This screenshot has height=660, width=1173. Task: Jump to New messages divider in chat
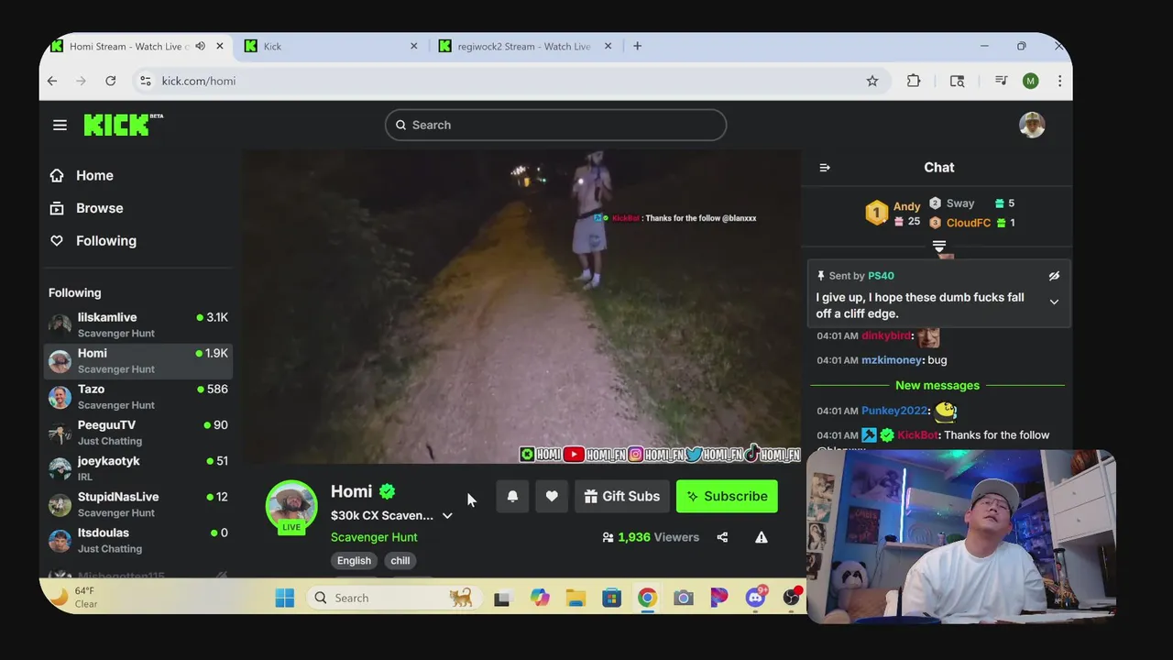(x=937, y=385)
